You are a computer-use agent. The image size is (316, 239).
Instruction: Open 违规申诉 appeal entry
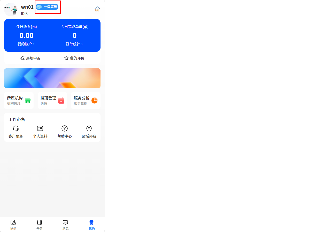coord(30,58)
